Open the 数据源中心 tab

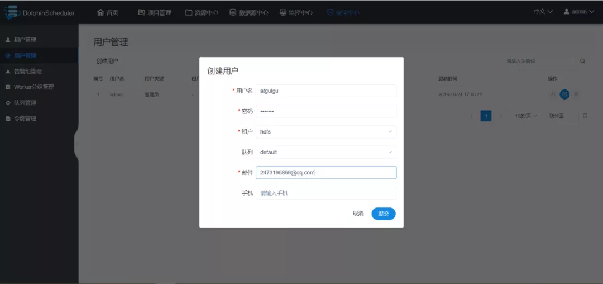tap(249, 12)
